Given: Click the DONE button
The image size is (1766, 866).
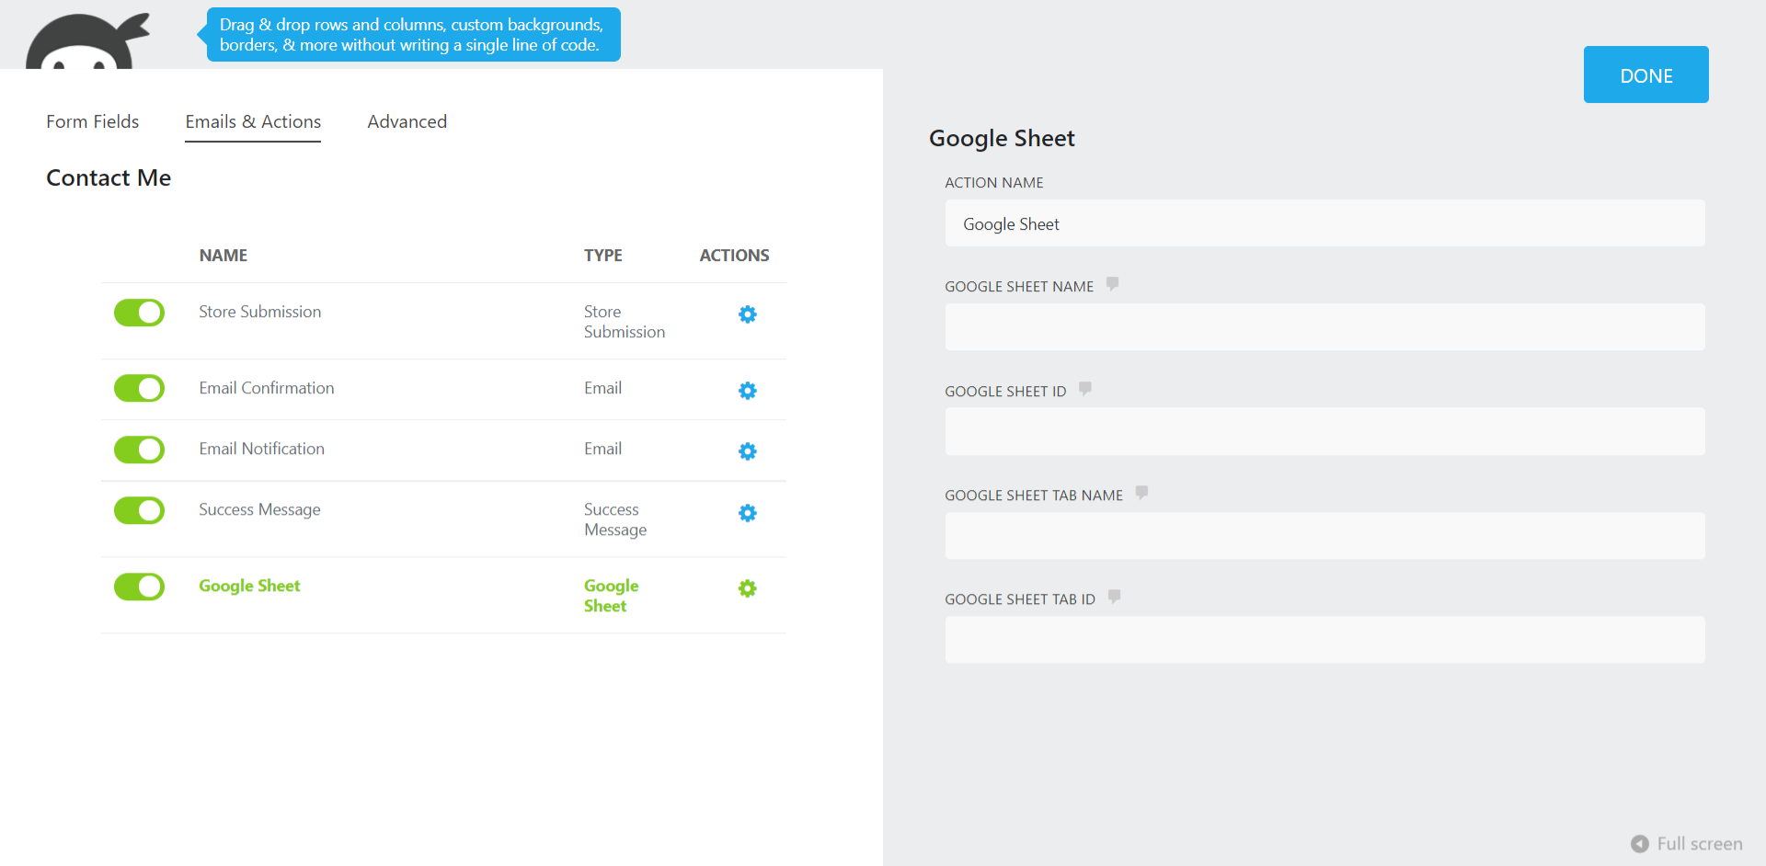Looking at the screenshot, I should 1646,74.
